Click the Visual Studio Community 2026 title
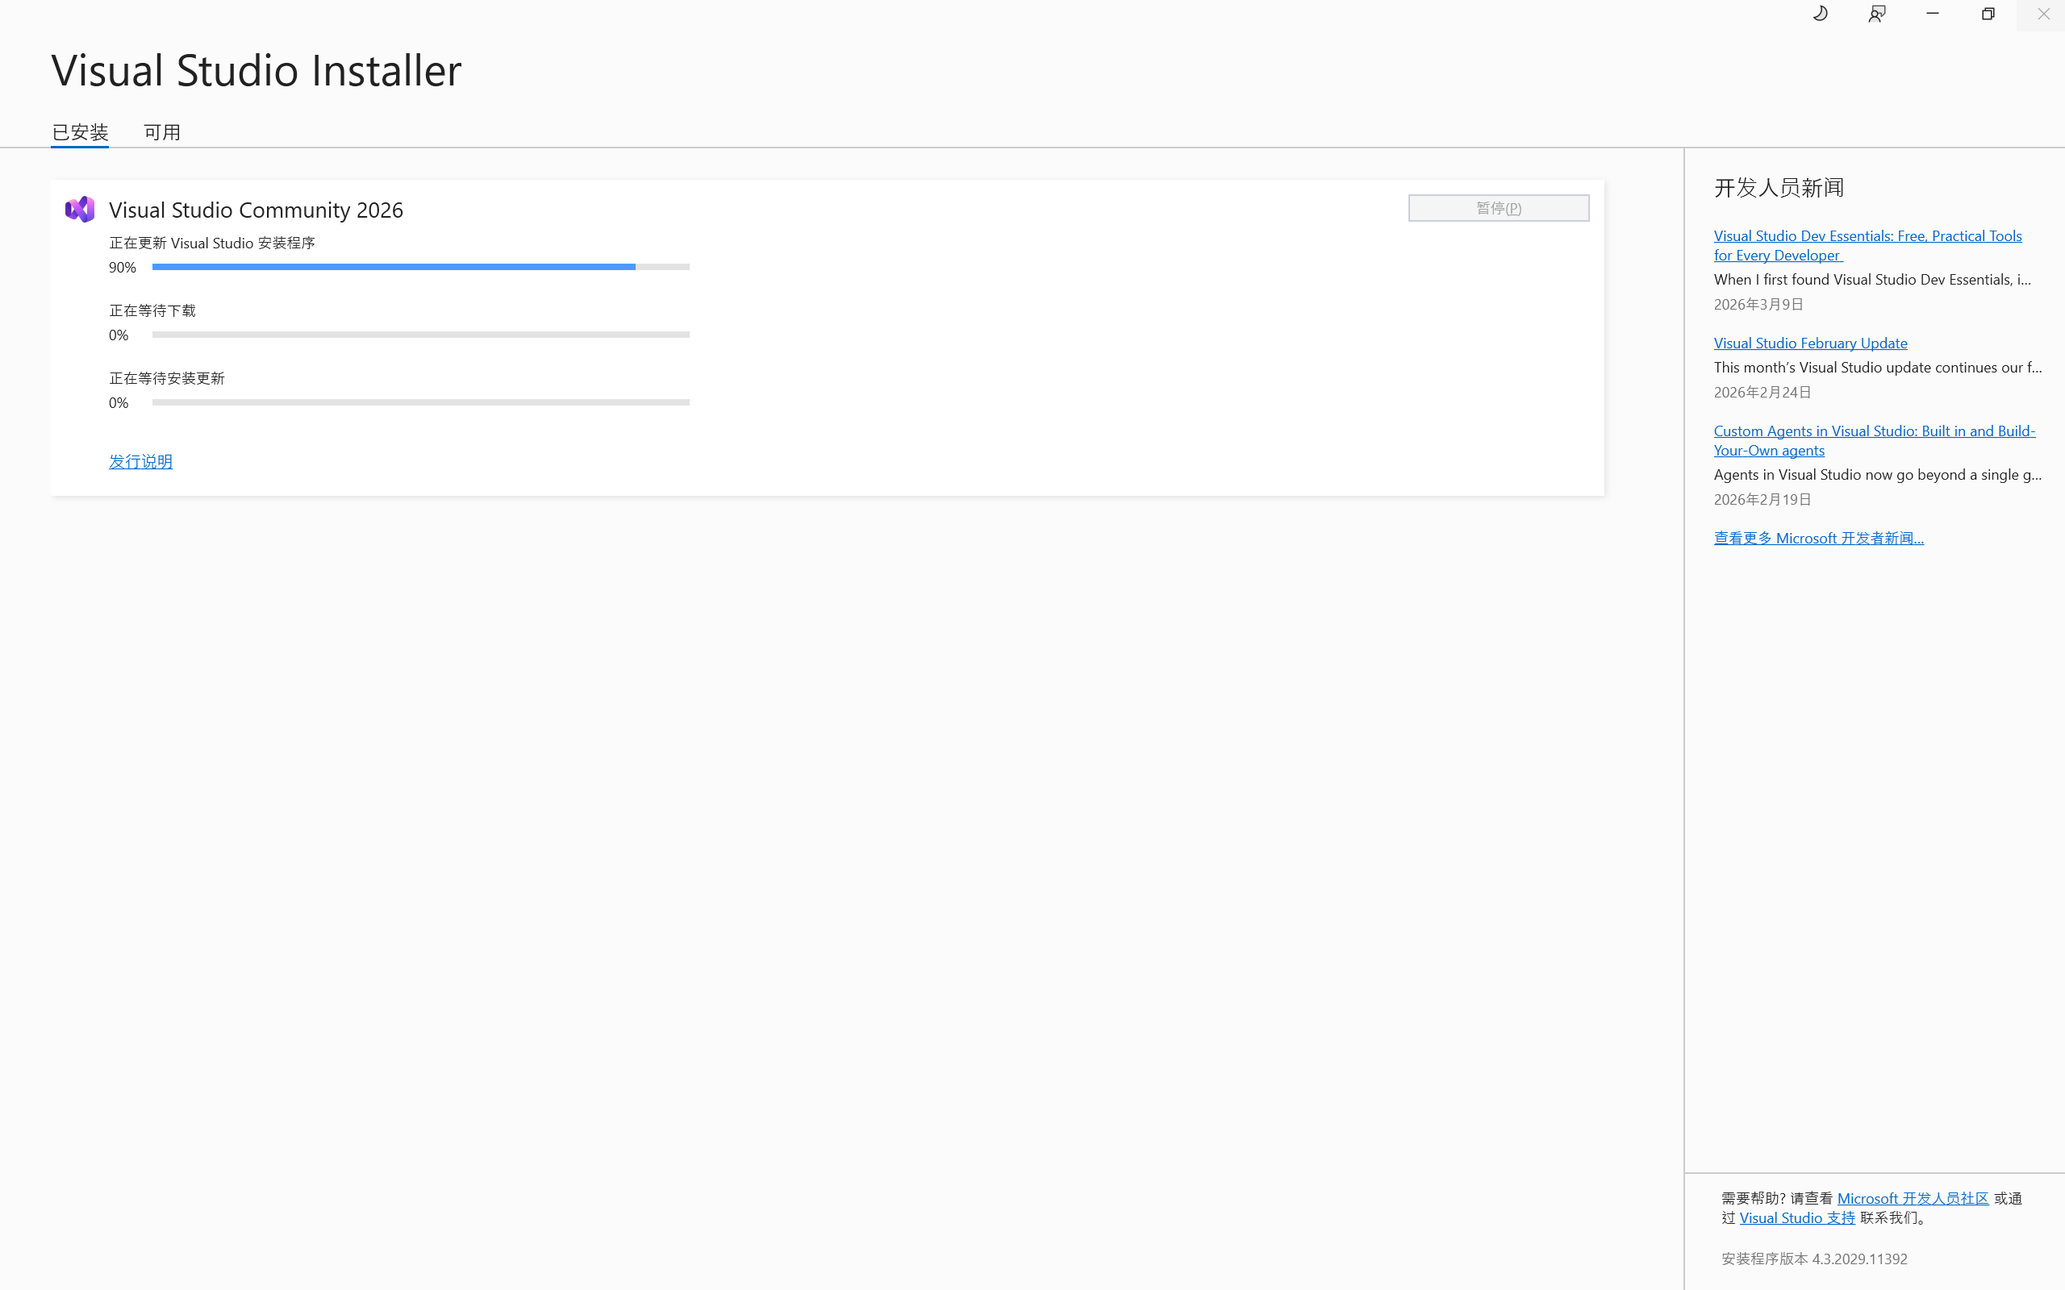 click(x=256, y=210)
